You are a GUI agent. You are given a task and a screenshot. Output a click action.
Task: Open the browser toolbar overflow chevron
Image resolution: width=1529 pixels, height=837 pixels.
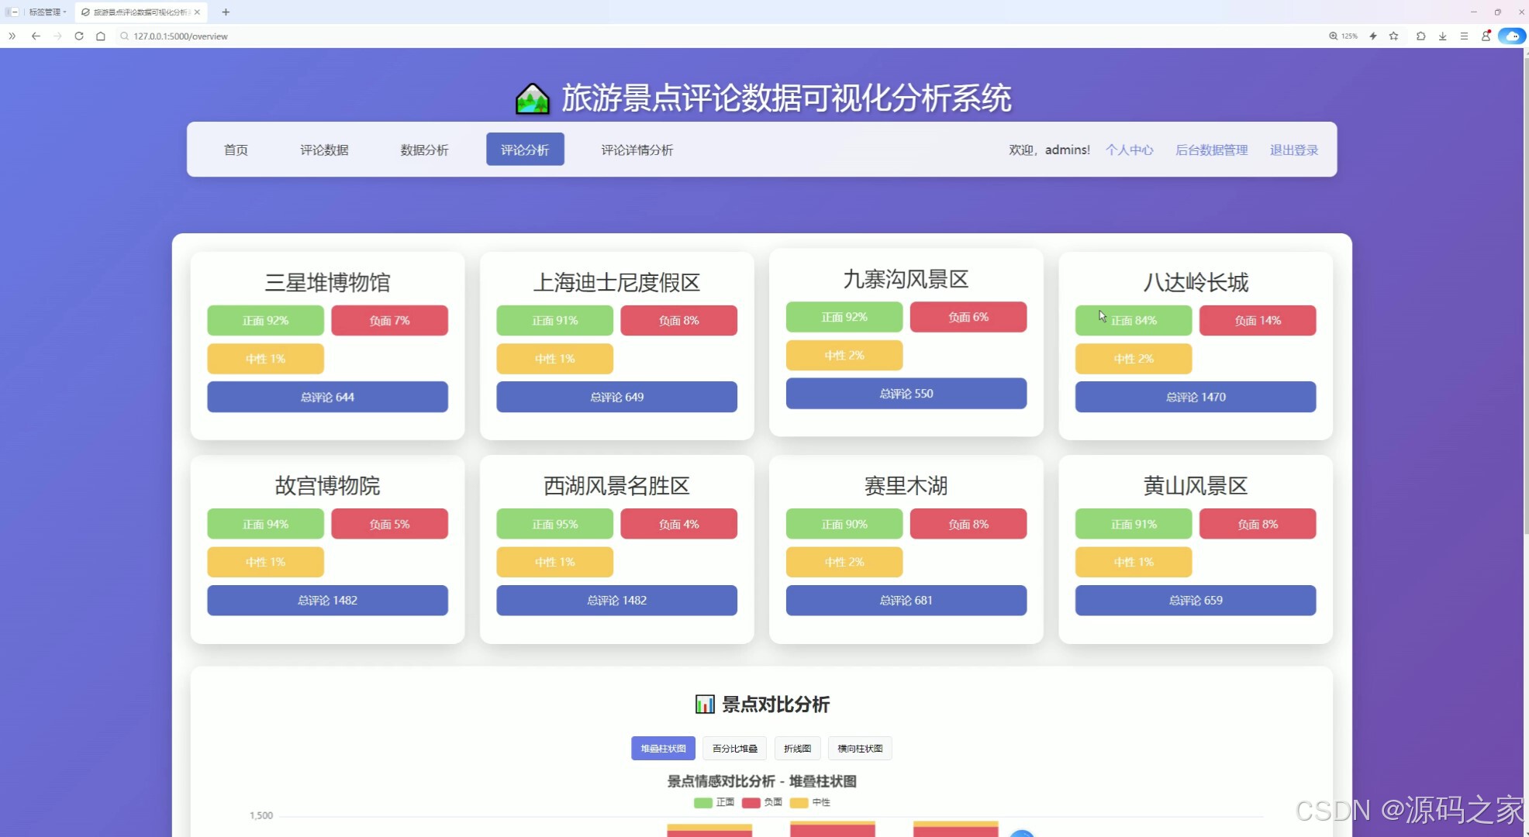point(12,36)
